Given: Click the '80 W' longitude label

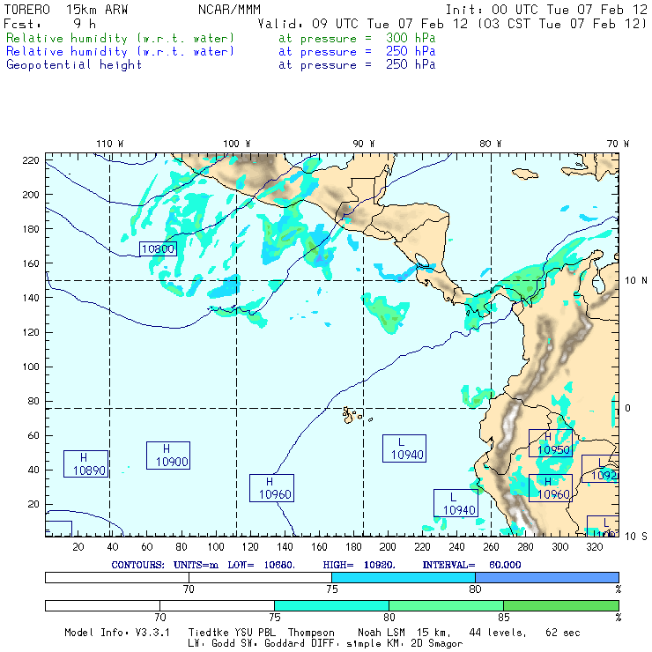Looking at the screenshot, I should 490,144.
